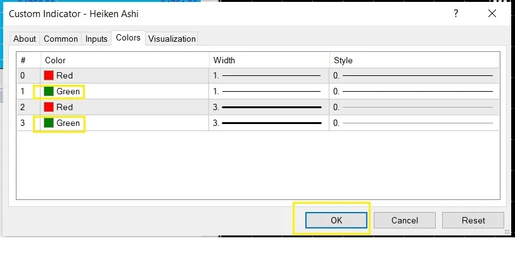Image resolution: width=515 pixels, height=262 pixels.
Task: Reset indicator settings with Reset button
Action: 473,220
